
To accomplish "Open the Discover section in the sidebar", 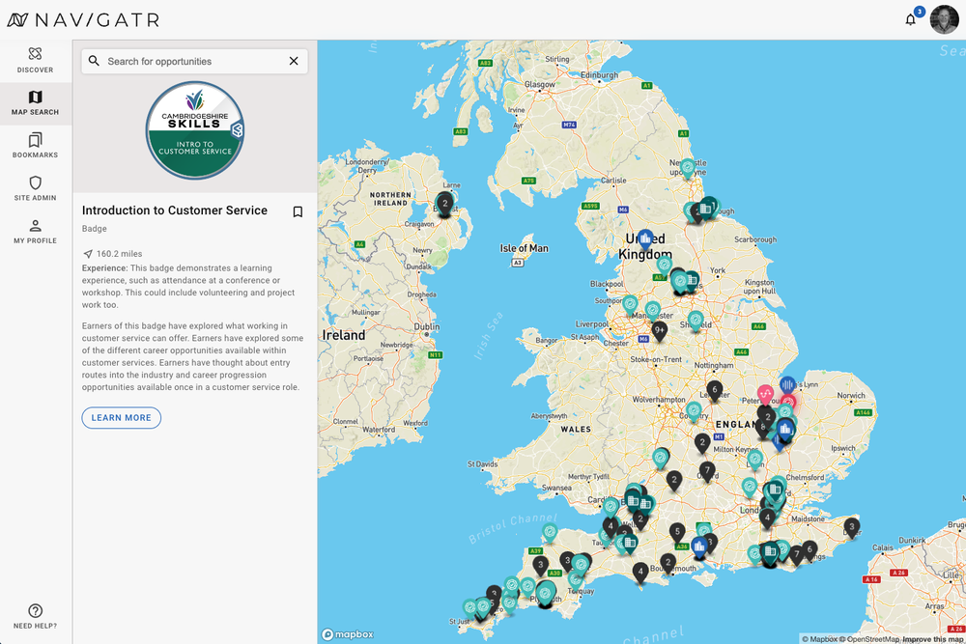I will 35,60.
